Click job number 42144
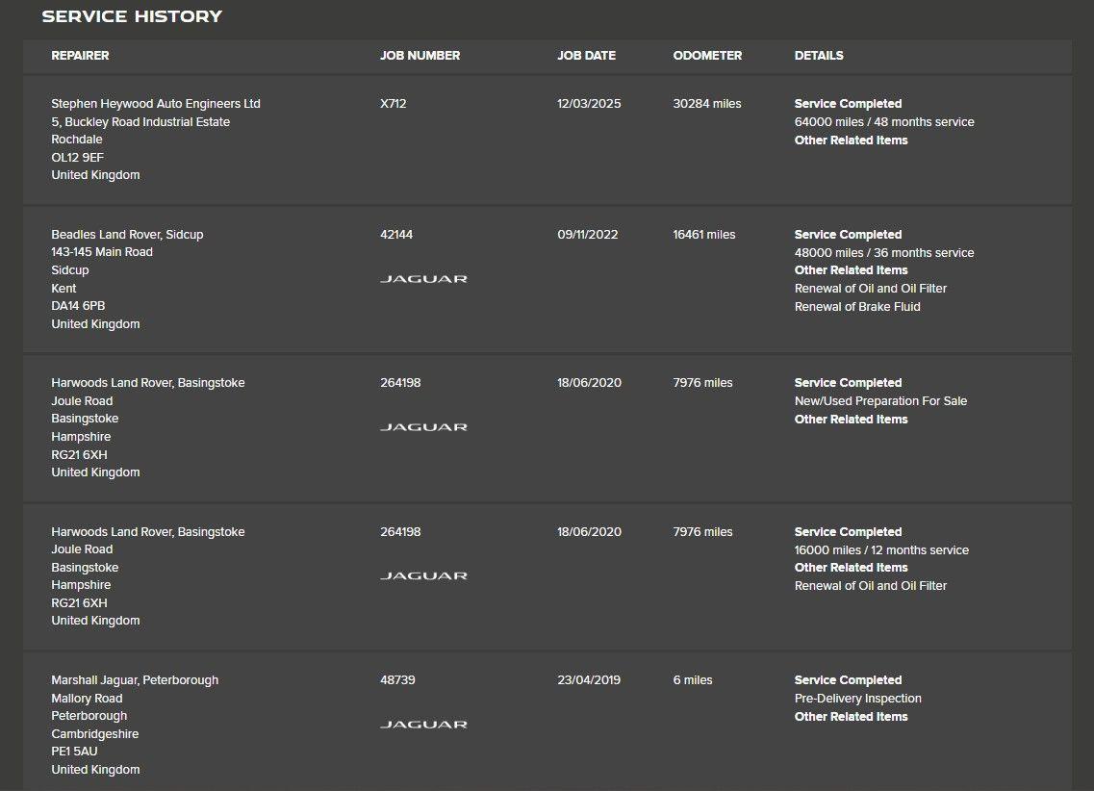Image resolution: width=1094 pixels, height=791 pixels. [396, 235]
